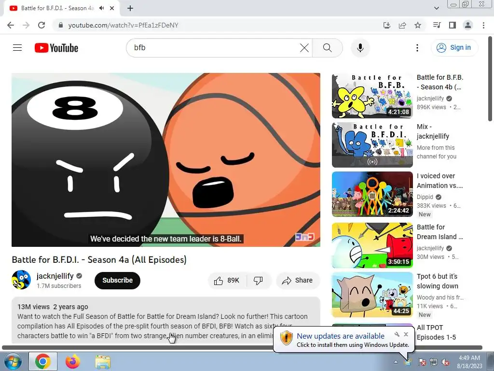The height and width of the screenshot is (371, 494).
Task: Open Chrome profile avatar
Action: click(x=468, y=25)
